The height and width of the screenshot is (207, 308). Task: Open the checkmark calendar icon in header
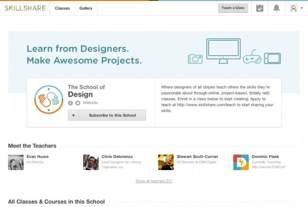[259, 8]
